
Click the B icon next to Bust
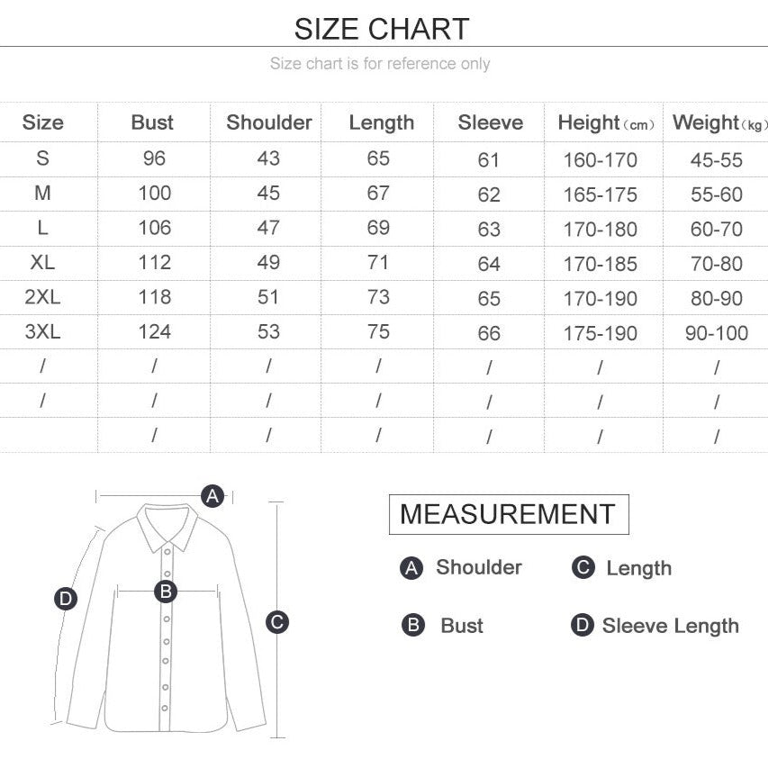point(412,626)
